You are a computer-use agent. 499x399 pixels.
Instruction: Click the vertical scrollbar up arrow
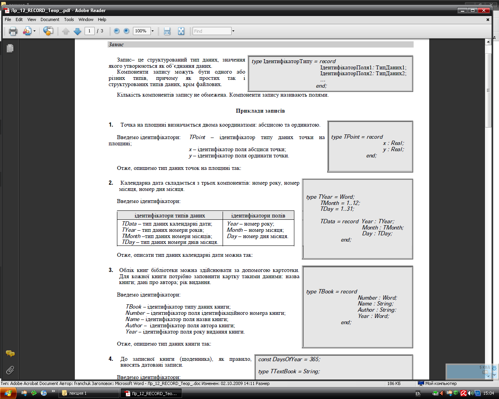488,42
